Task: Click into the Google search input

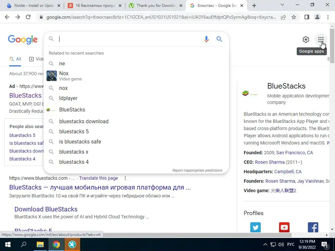Action: [x=129, y=39]
